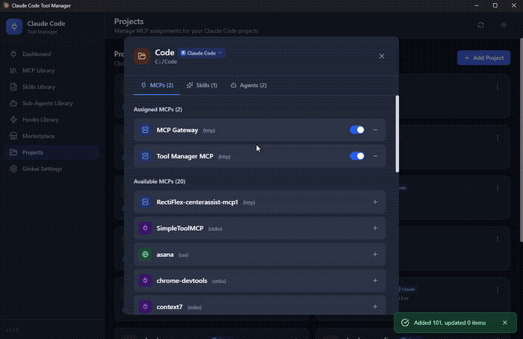Open first project card's three-dot menu
The image size is (523, 339).
[498, 87]
